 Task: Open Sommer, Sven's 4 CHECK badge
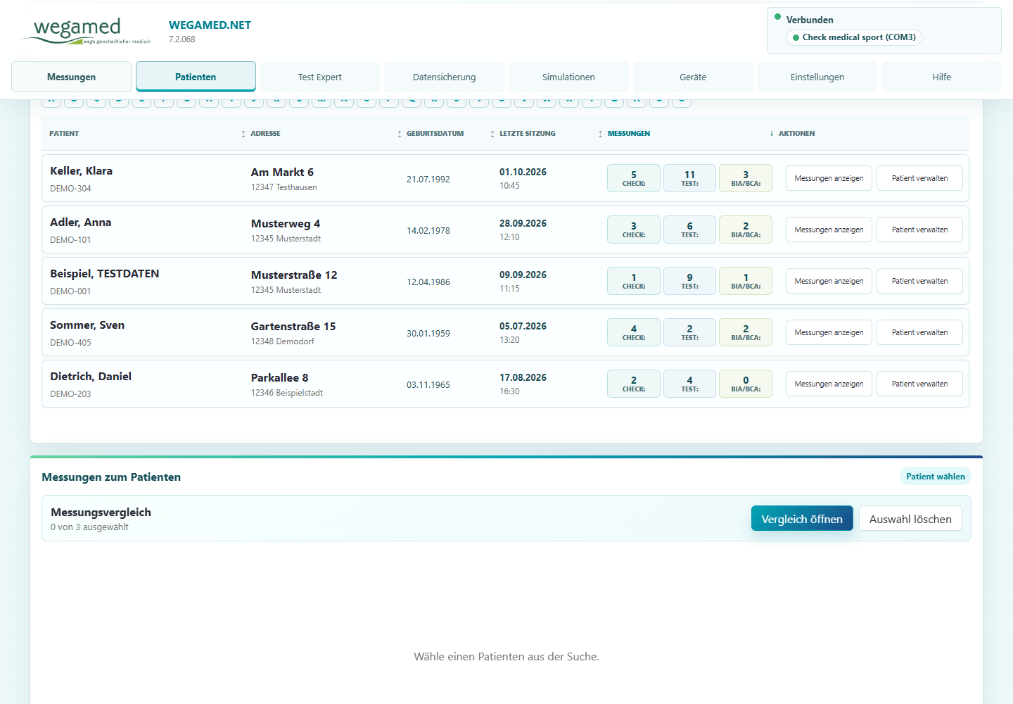634,332
